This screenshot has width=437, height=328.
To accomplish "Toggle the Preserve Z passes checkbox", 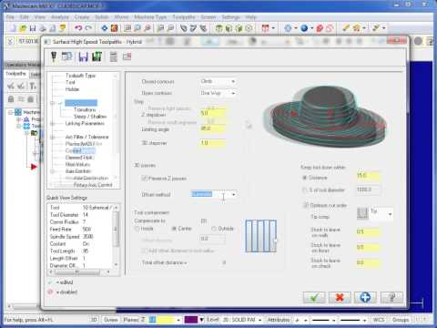I will pos(145,179).
